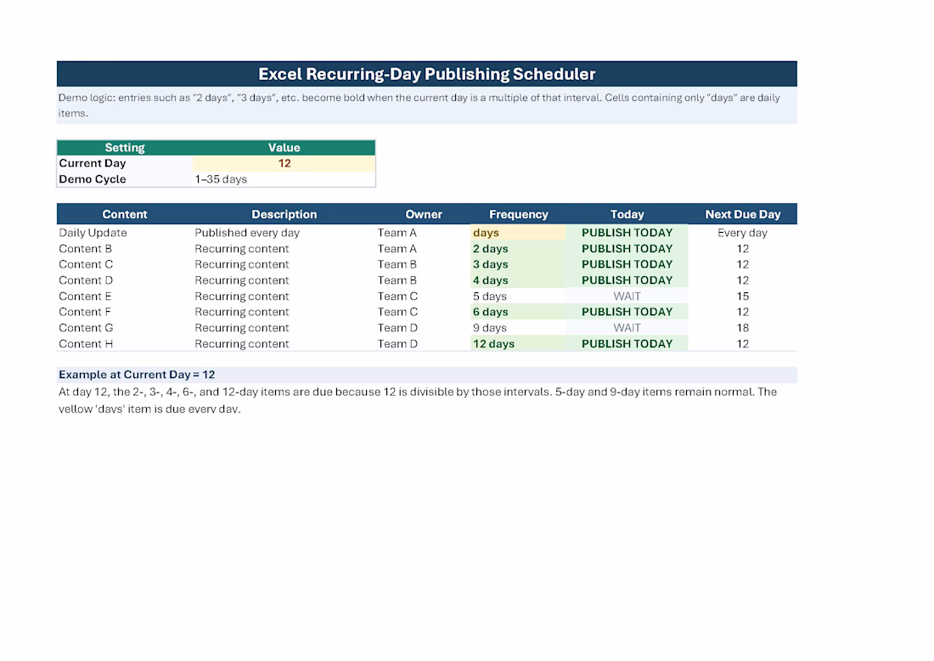Select 'WAIT' in the Content E row

[x=627, y=297]
